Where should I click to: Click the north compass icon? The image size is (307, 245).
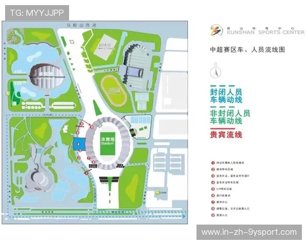tap(215, 72)
